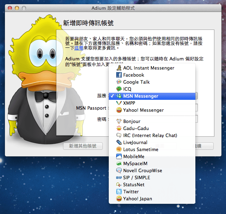The height and width of the screenshot is (214, 226).
Task: Pick Bonjour from the service menu
Action: pos(132,121)
